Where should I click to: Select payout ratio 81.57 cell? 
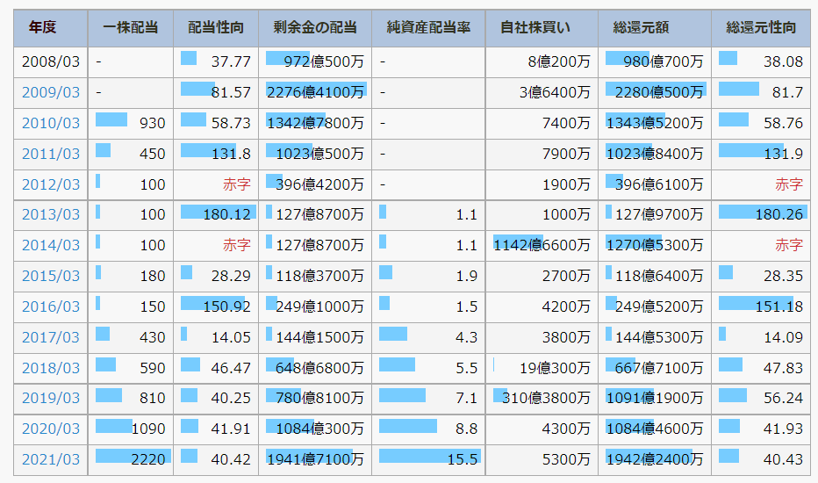coord(215,92)
